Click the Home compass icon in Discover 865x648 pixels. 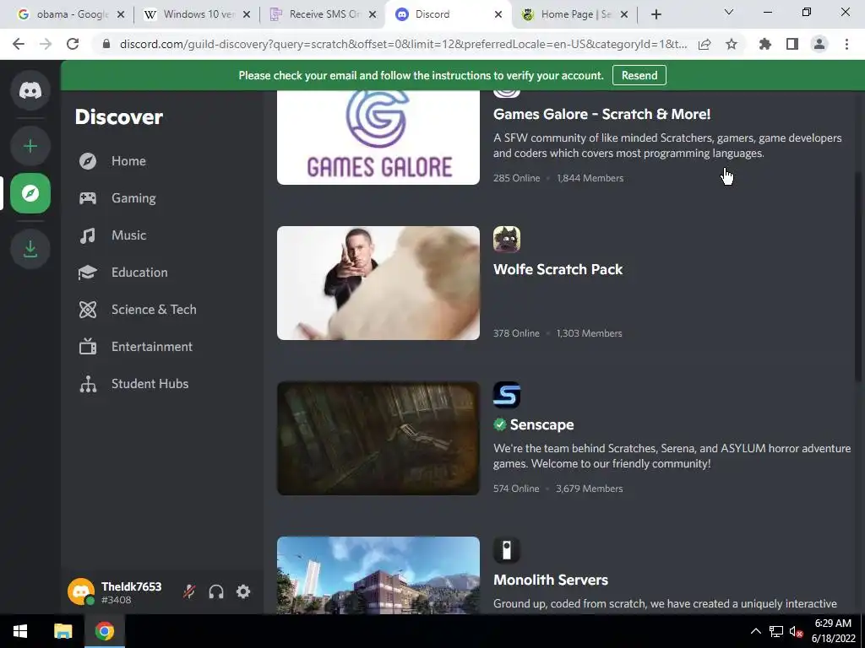pos(88,161)
